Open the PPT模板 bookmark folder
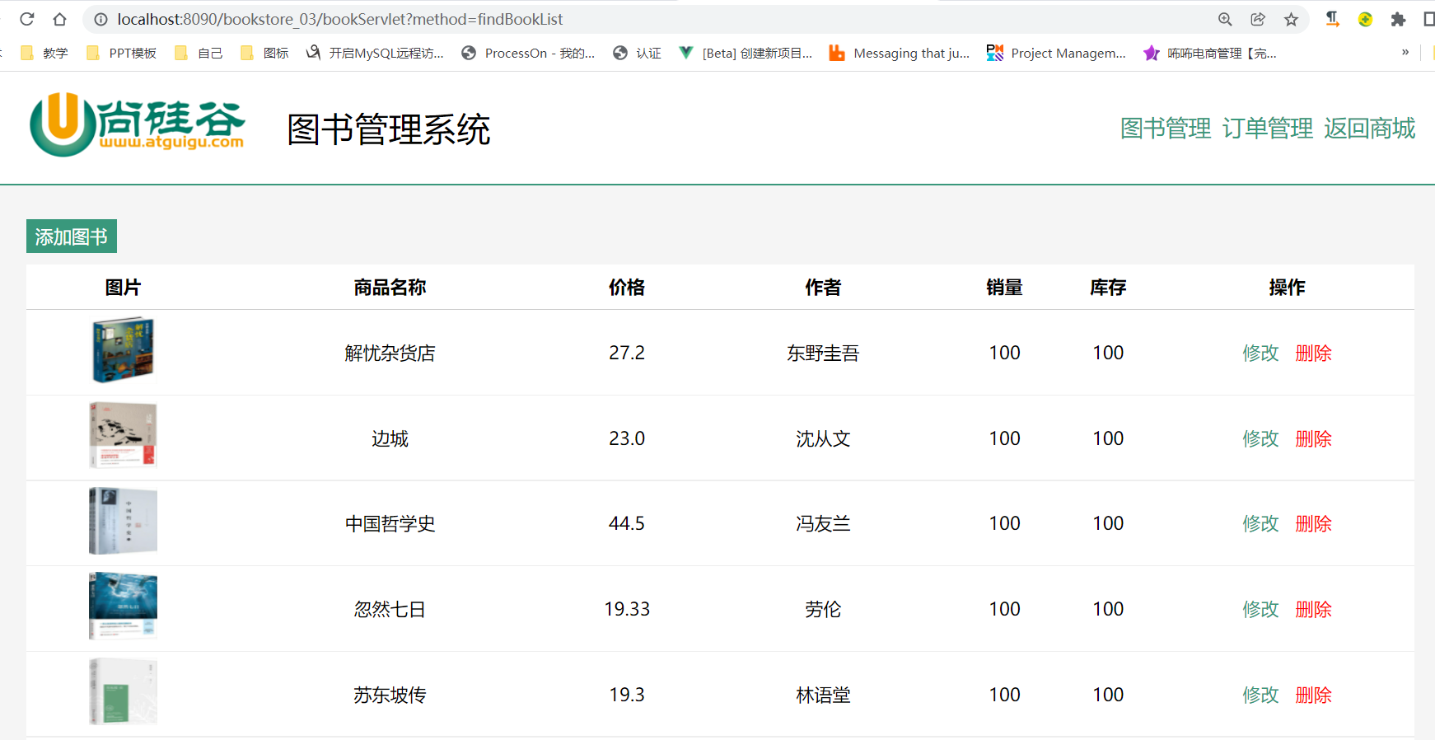The image size is (1435, 740). point(121,53)
